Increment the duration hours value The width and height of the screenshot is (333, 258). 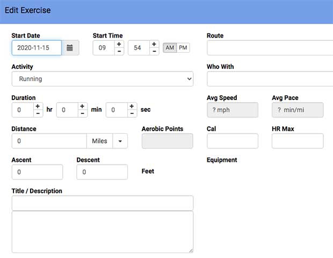[38, 106]
